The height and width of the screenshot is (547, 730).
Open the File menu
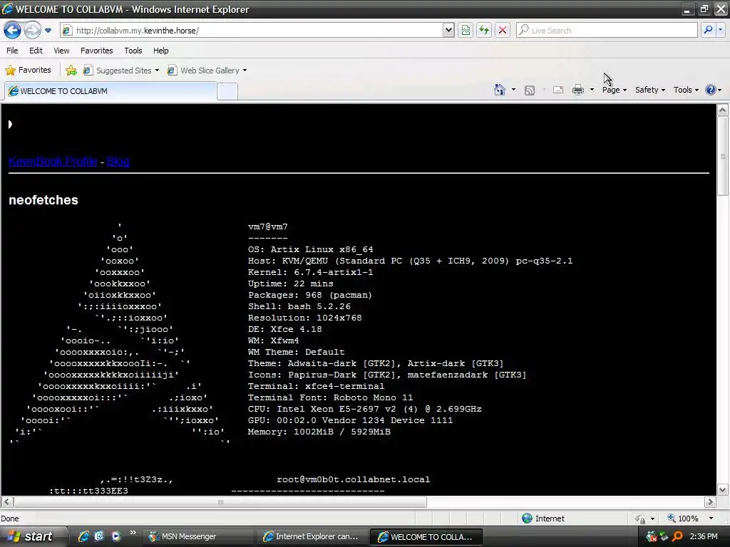(x=13, y=51)
